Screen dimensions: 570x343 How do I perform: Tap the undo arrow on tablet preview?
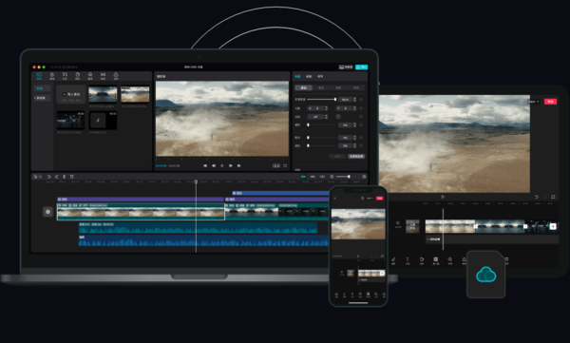(537, 197)
